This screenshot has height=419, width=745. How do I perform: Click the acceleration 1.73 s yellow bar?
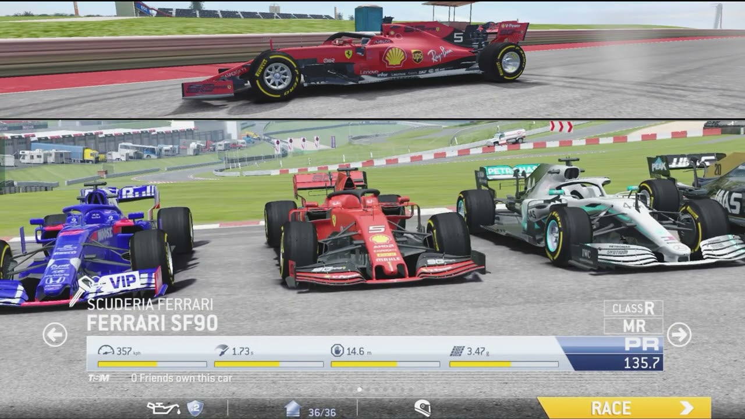(x=269, y=364)
